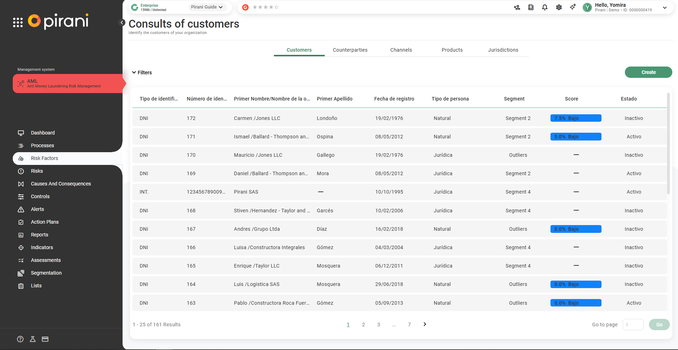
Task: Open Segmentation in the sidebar
Action: 46,273
